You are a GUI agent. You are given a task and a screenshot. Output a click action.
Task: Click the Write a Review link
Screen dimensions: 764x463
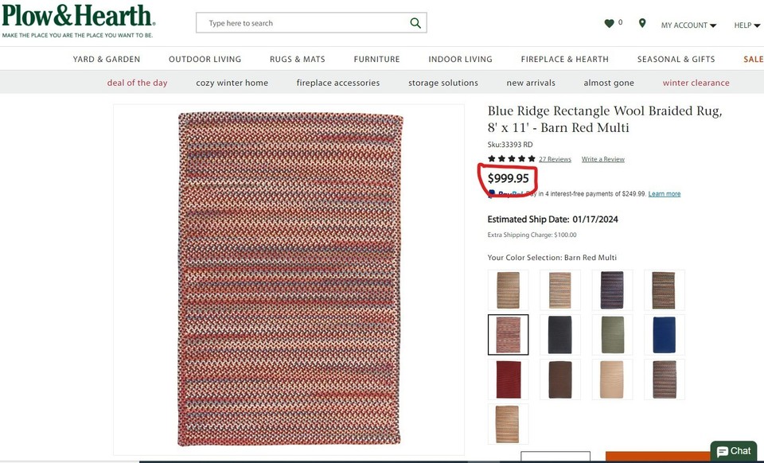click(602, 158)
